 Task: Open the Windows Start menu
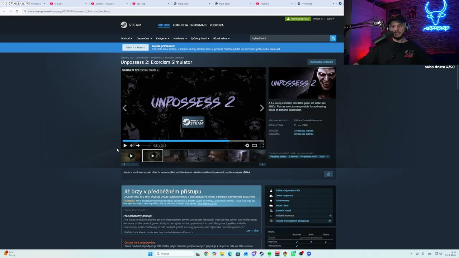[150, 254]
